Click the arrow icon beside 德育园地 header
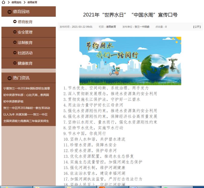The width and height of the screenshot is (204, 188). [x=9, y=12]
